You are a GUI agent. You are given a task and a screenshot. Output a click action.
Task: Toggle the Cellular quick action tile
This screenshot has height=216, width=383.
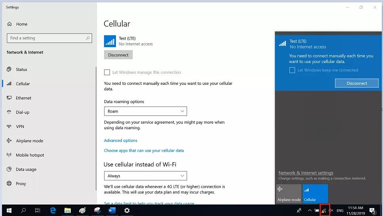[315, 194]
